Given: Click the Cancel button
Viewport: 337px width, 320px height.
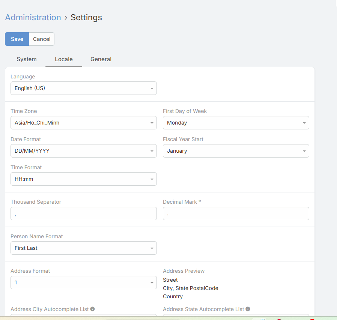Looking at the screenshot, I should click(x=42, y=39).
